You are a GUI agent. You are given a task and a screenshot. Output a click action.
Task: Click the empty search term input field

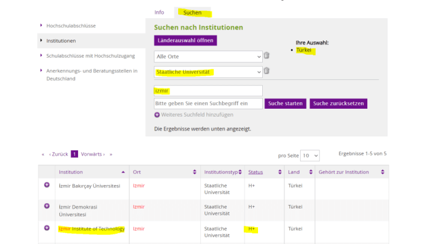[208, 103]
